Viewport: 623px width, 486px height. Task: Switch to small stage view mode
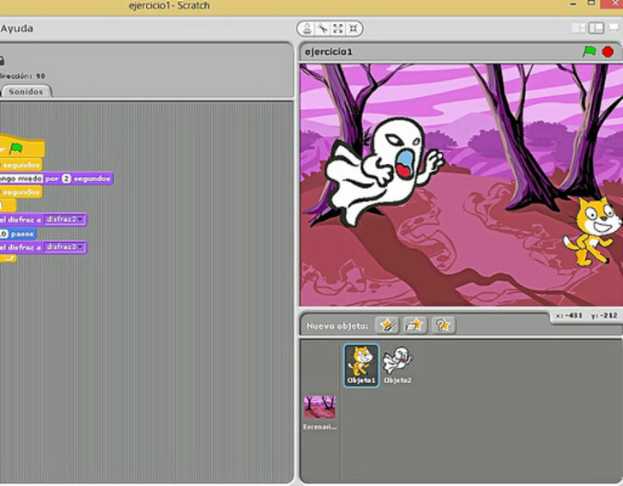pos(579,28)
